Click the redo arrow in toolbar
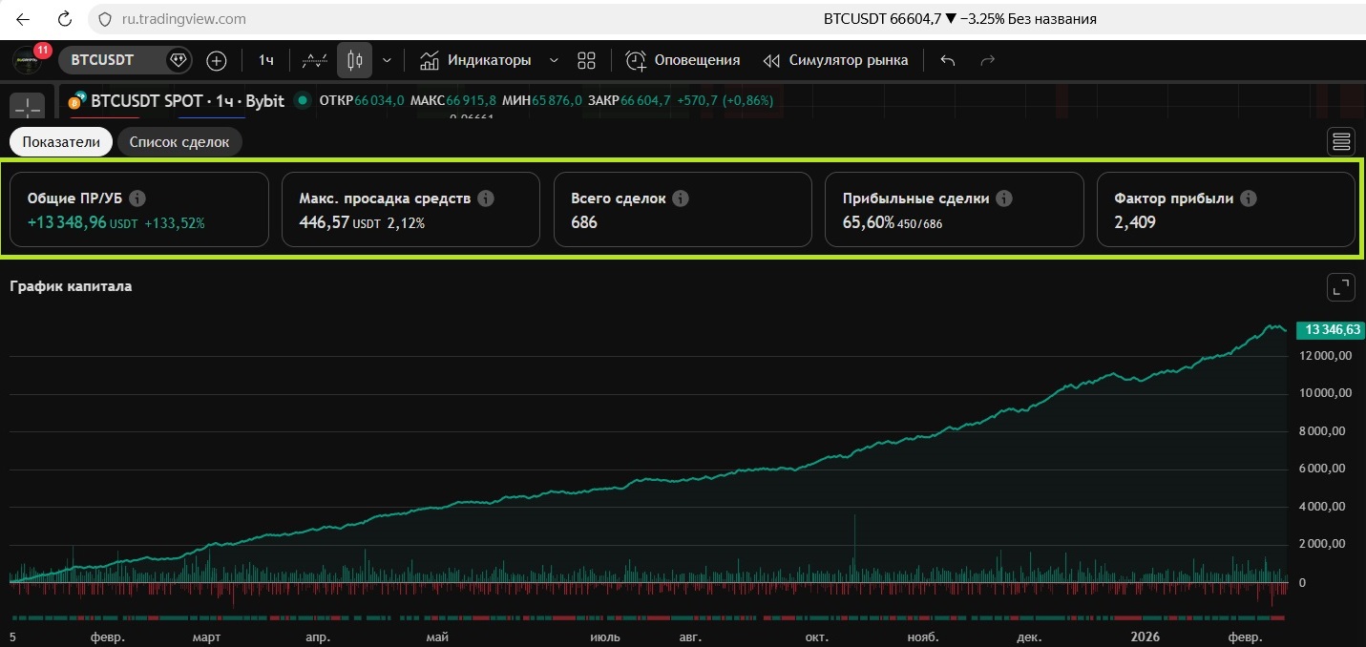The image size is (1366, 647). point(988,60)
